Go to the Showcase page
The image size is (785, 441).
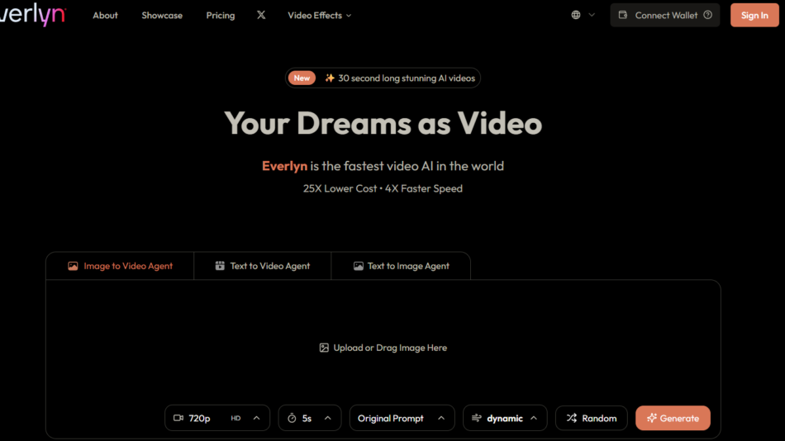pos(162,15)
